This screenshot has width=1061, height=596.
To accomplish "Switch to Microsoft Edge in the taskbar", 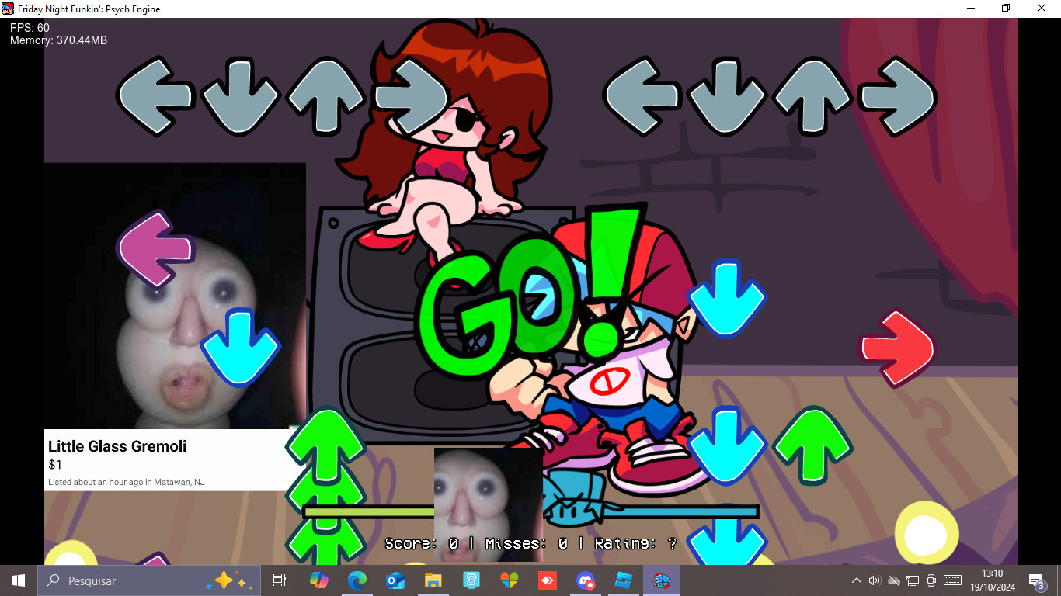I will pyautogui.click(x=357, y=580).
